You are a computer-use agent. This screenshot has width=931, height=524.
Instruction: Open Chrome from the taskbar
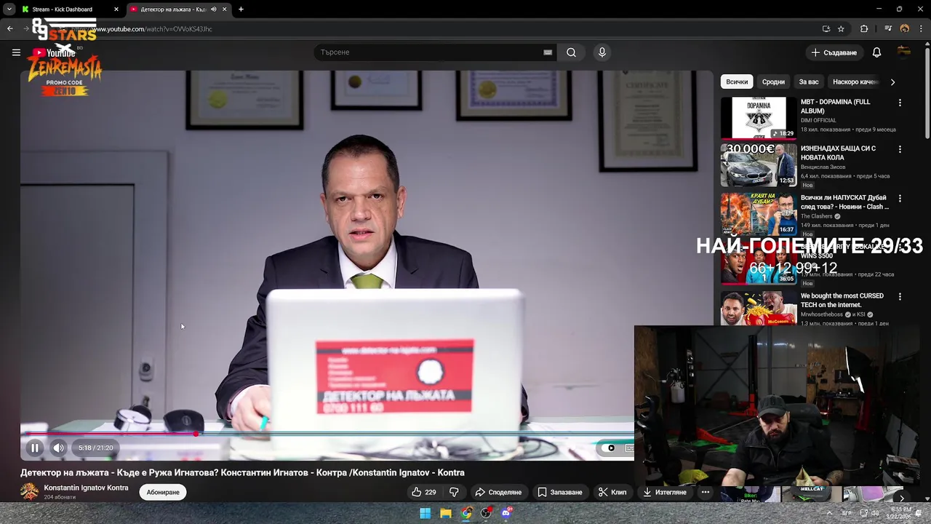click(466, 513)
